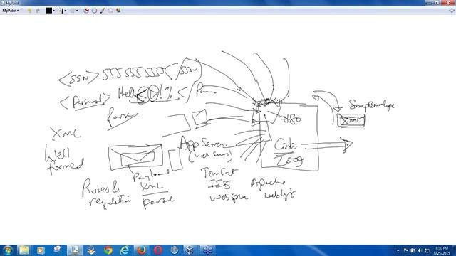Open the network tray icon
Image resolution: width=456 pixels, height=256 pixels.
tap(427, 250)
